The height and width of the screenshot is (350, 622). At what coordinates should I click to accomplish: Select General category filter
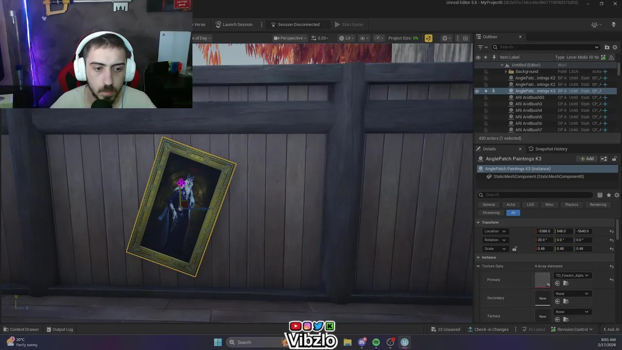tap(488, 205)
